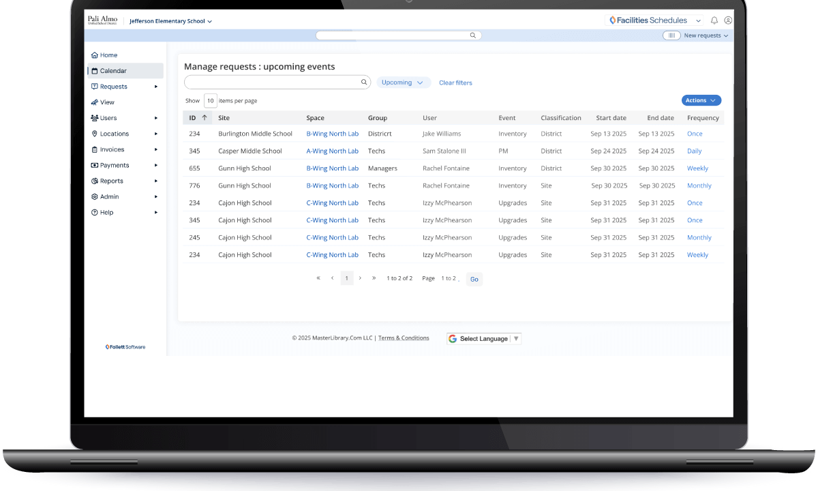This screenshot has height=491, width=818.
Task: Open the Actions dropdown button
Action: click(x=701, y=100)
